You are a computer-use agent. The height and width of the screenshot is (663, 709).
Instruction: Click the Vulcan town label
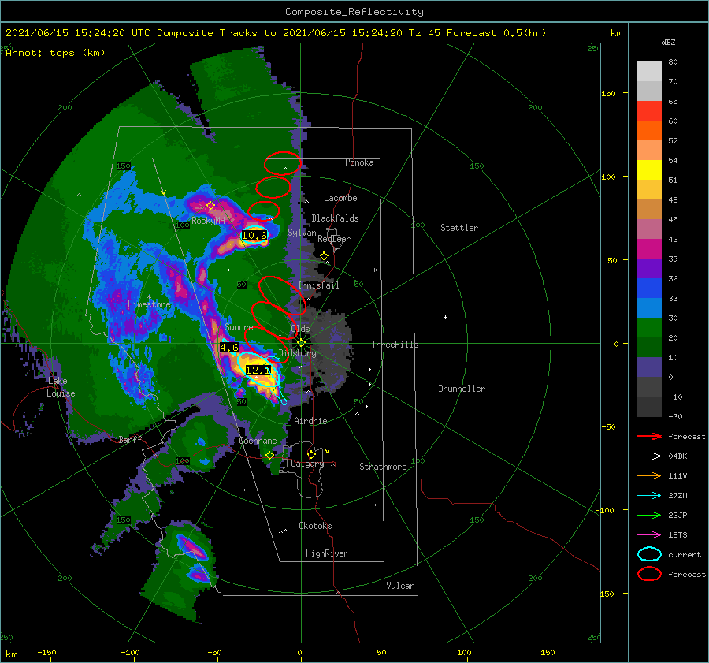point(401,586)
